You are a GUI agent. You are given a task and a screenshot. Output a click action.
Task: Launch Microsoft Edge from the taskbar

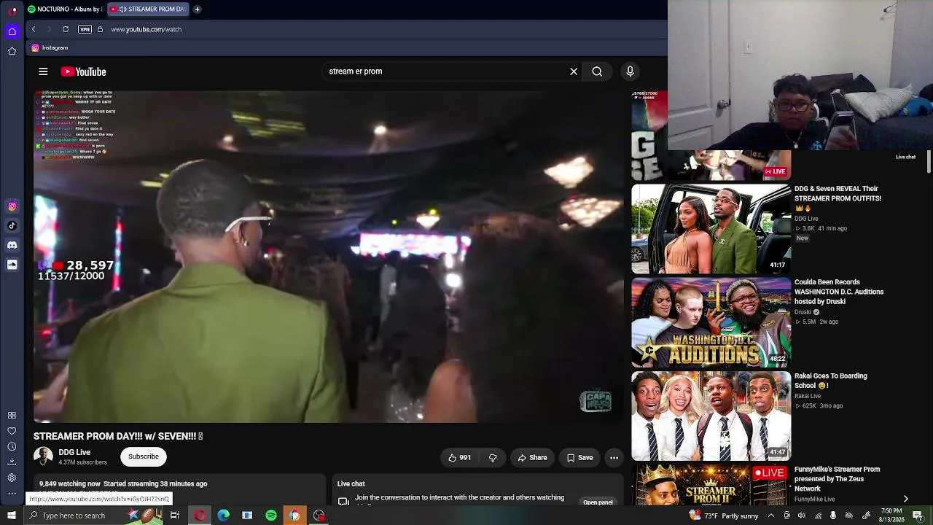(x=224, y=516)
